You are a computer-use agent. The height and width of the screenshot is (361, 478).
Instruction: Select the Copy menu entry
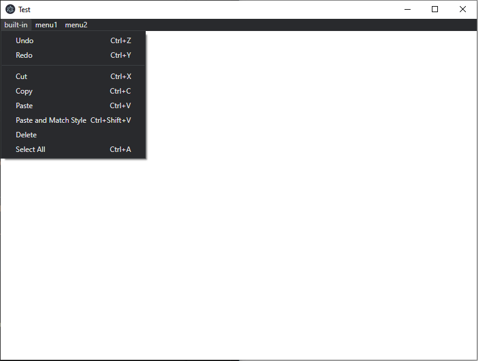pyautogui.click(x=73, y=91)
